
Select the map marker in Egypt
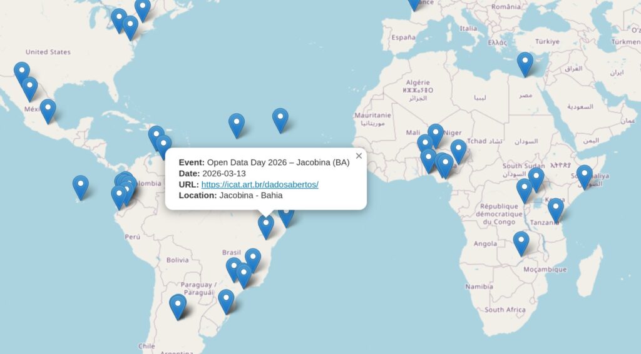click(x=525, y=63)
